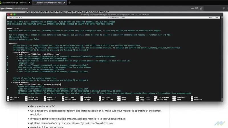Click the nano Forward shortcut
The width and height of the screenshot is (228, 128).
tap(196, 100)
